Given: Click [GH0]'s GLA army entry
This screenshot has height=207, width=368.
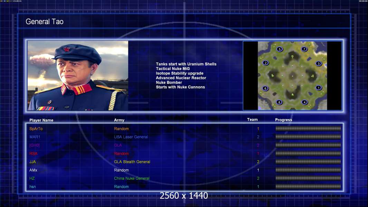Looking at the screenshot, I should click(118, 145).
